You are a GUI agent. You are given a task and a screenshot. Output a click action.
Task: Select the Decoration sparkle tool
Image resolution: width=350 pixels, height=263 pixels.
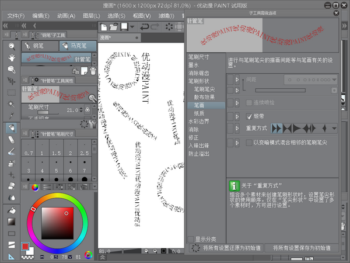pos(12,175)
